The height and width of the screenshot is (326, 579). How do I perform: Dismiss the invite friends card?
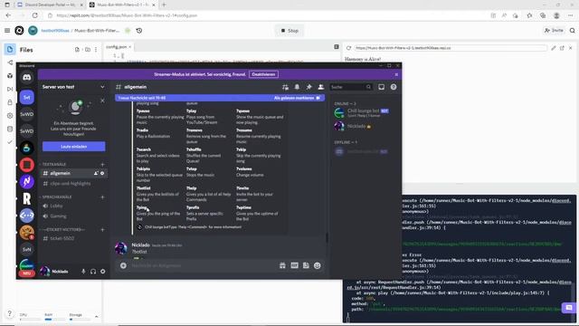point(102,101)
